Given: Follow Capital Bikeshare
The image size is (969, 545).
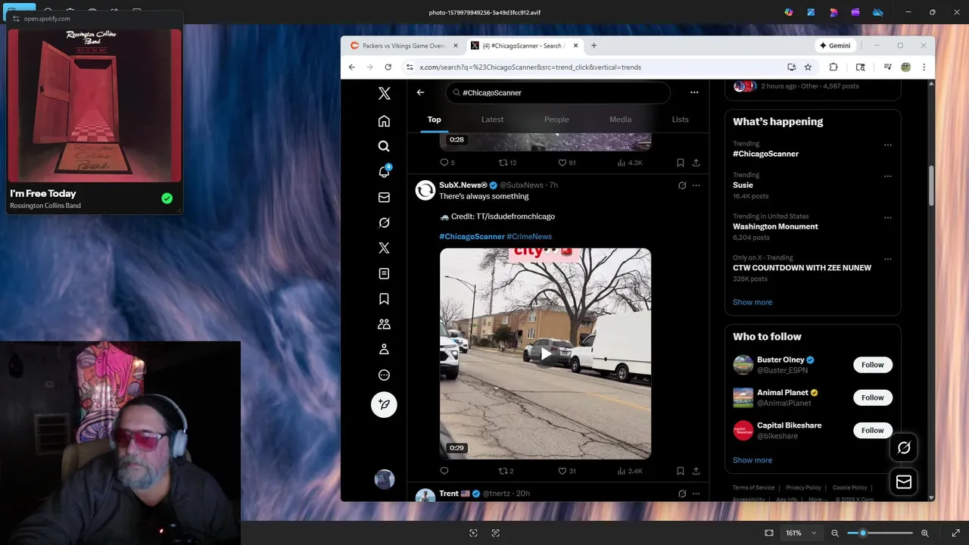Looking at the screenshot, I should pyautogui.click(x=872, y=431).
